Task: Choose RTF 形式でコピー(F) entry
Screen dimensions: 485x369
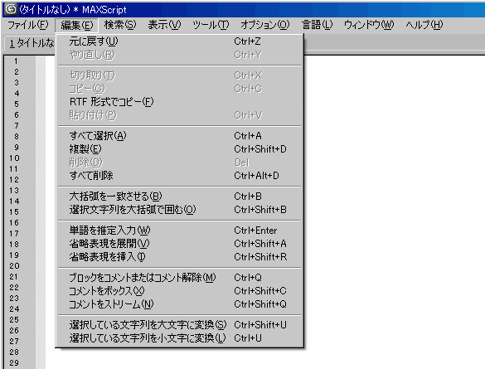Action: pyautogui.click(x=179, y=102)
